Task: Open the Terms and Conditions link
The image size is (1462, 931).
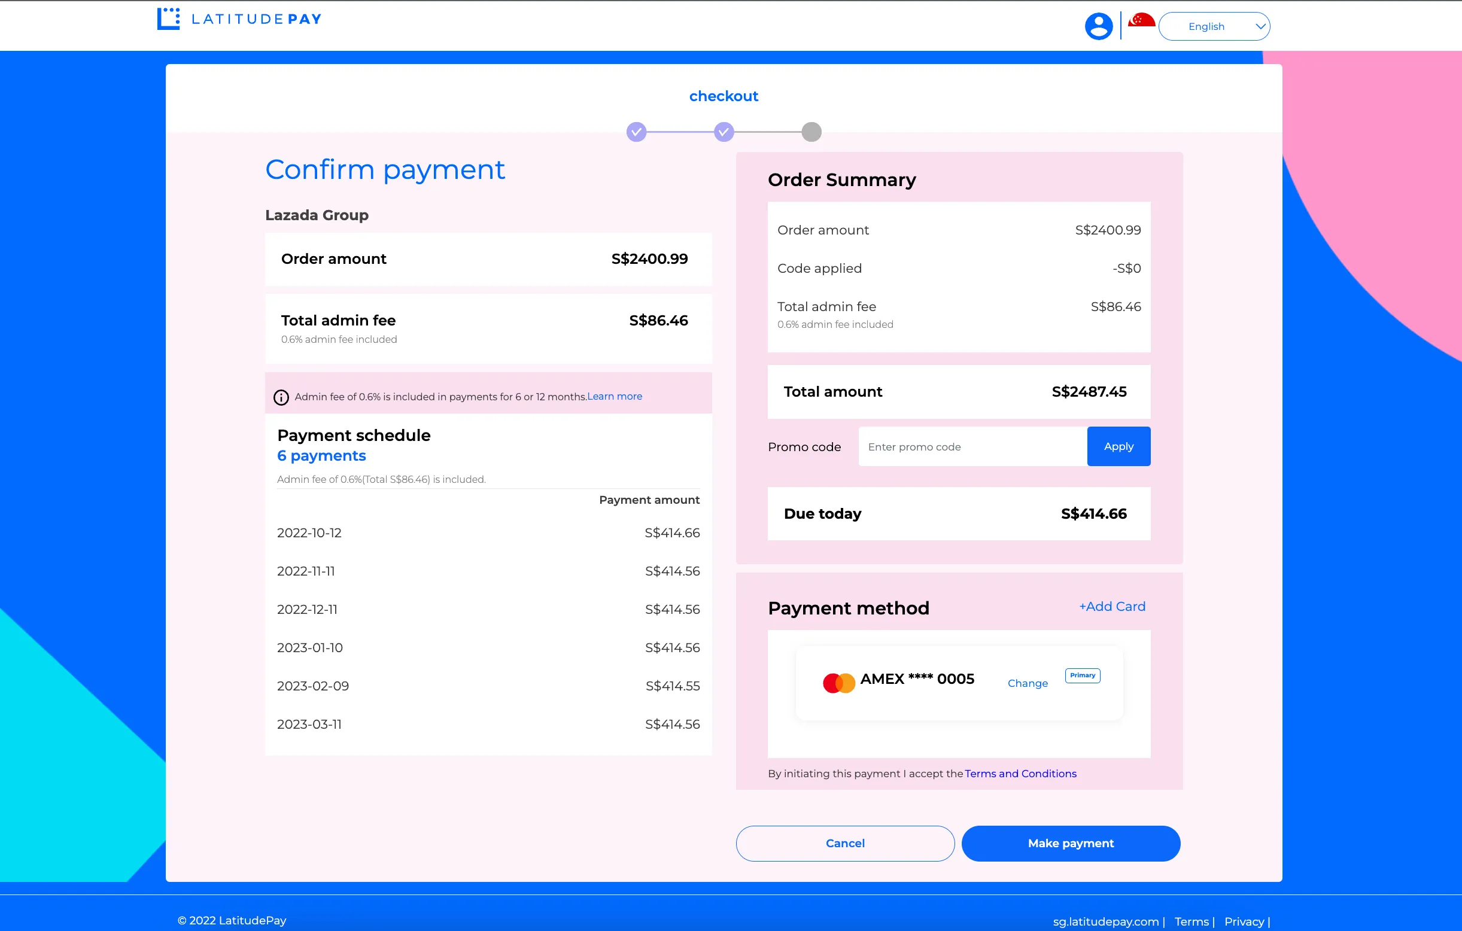Action: click(x=1020, y=774)
